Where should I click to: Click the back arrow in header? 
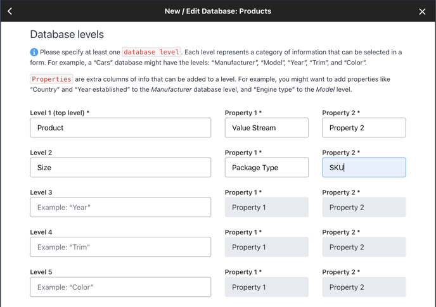pos(10,11)
